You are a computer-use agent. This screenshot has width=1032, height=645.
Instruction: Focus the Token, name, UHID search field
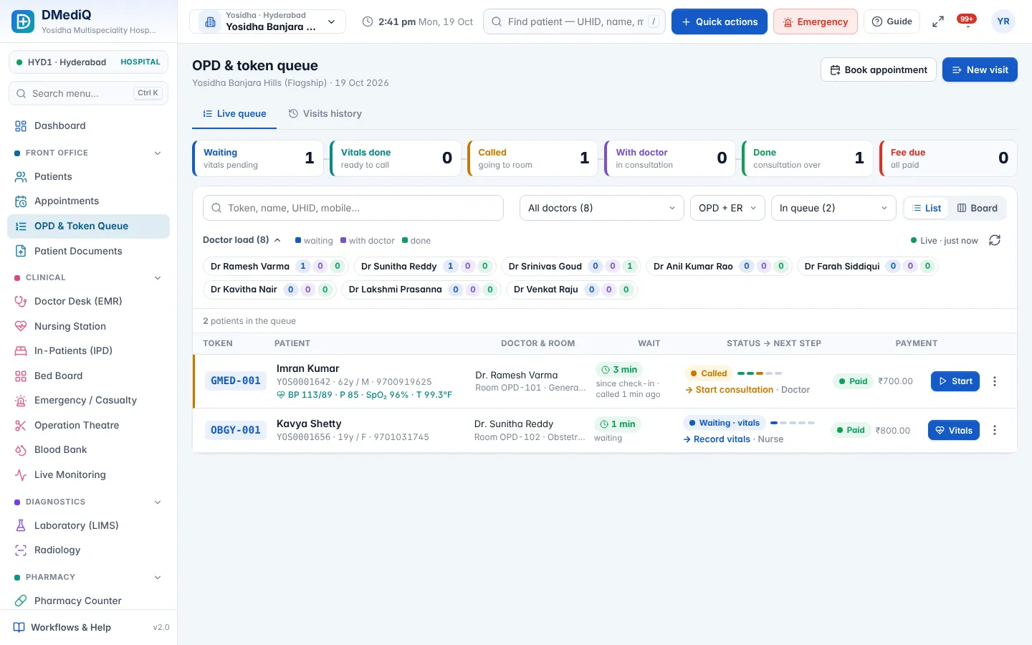pos(353,208)
